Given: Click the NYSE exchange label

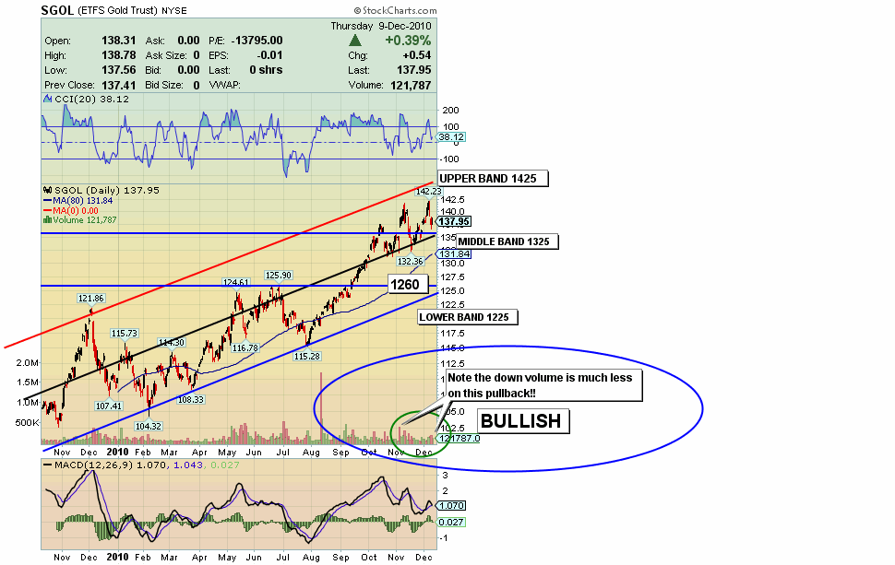Looking at the screenshot, I should tap(174, 11).
